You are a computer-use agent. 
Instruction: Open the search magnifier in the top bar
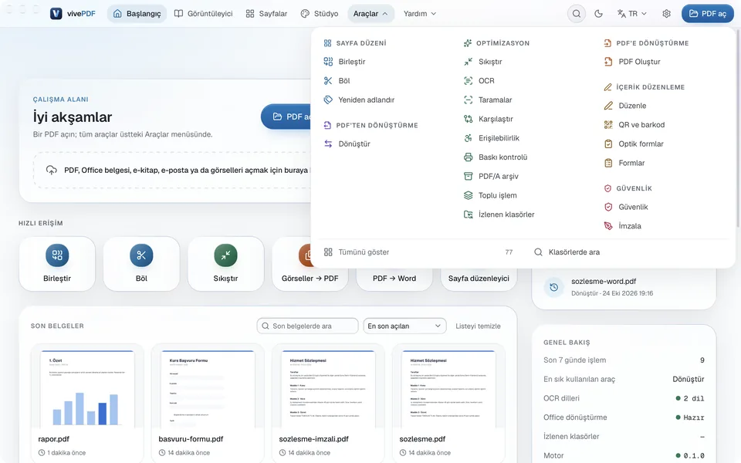[576, 14]
